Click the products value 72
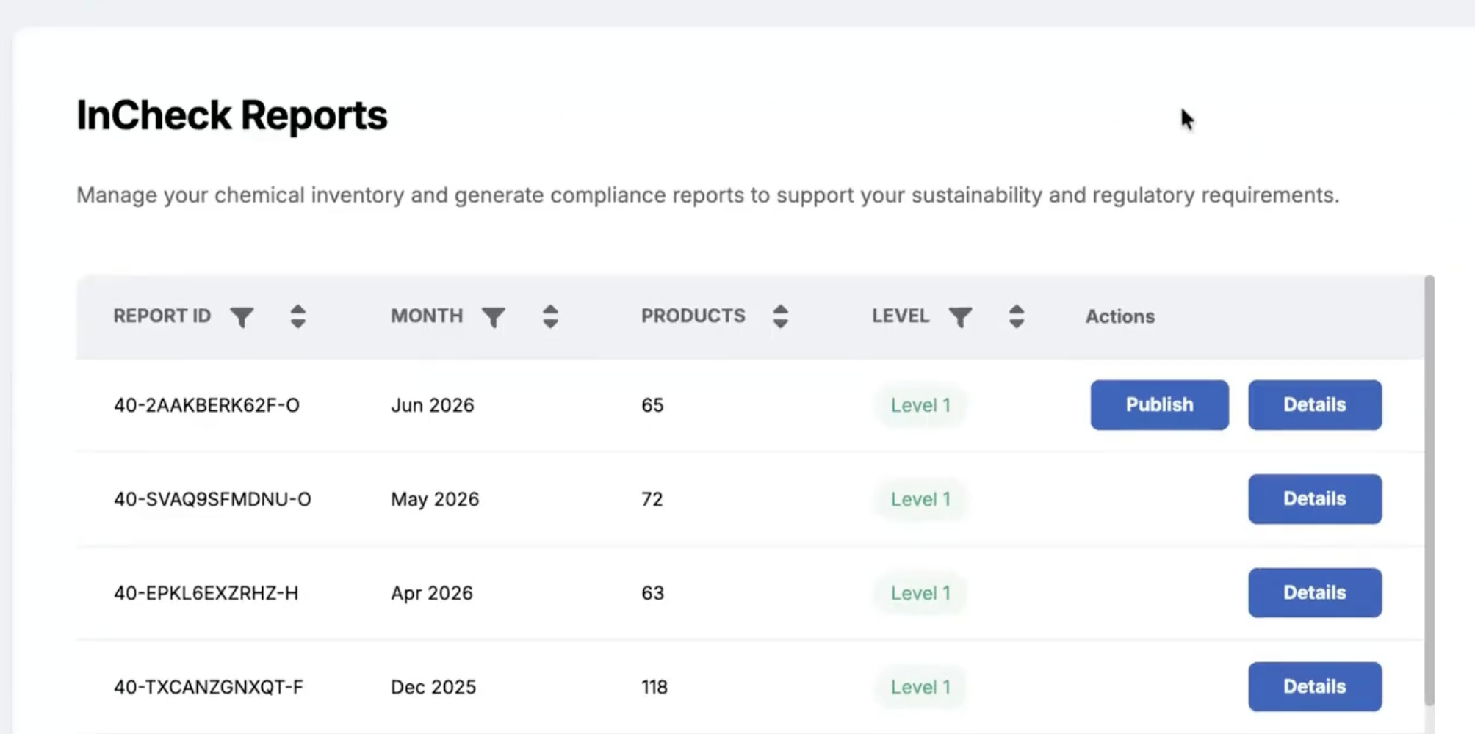Screen dimensions: 1475x734 tap(652, 499)
